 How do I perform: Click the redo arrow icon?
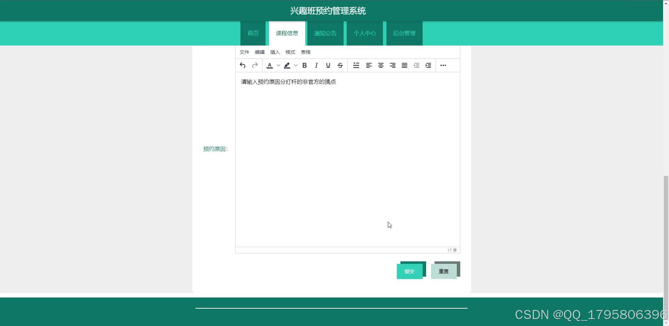[x=255, y=65]
